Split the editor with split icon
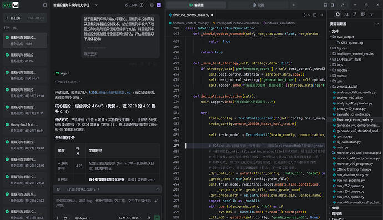Viewport: 383px width, 220px height. pyautogui.click(x=315, y=15)
